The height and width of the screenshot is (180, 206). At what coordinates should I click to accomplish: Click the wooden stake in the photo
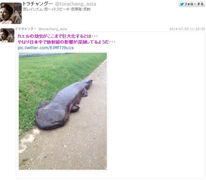pyautogui.click(x=79, y=57)
